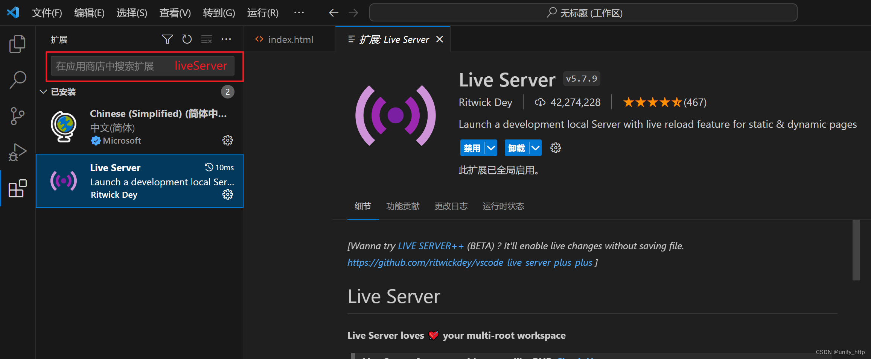Select the Extensions view icon
Screen dimensions: 871x359
point(17,188)
